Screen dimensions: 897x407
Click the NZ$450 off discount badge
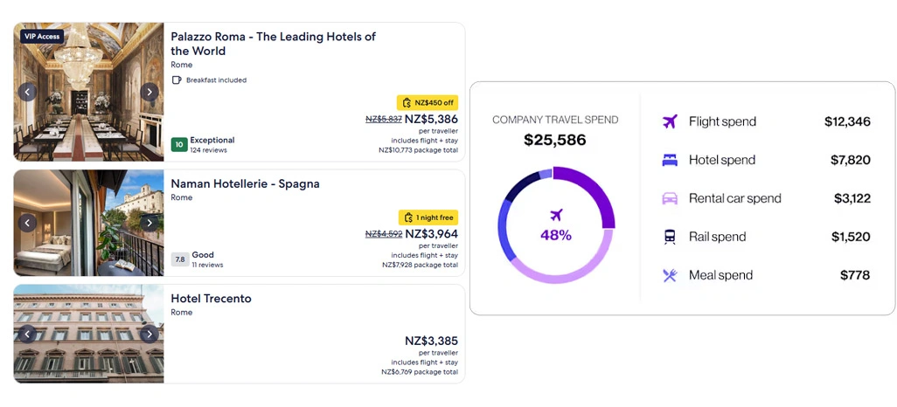pos(427,102)
